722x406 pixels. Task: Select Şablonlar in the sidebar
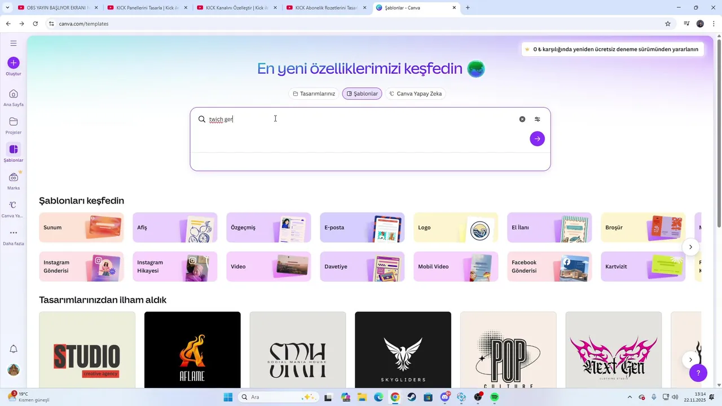[x=14, y=153]
